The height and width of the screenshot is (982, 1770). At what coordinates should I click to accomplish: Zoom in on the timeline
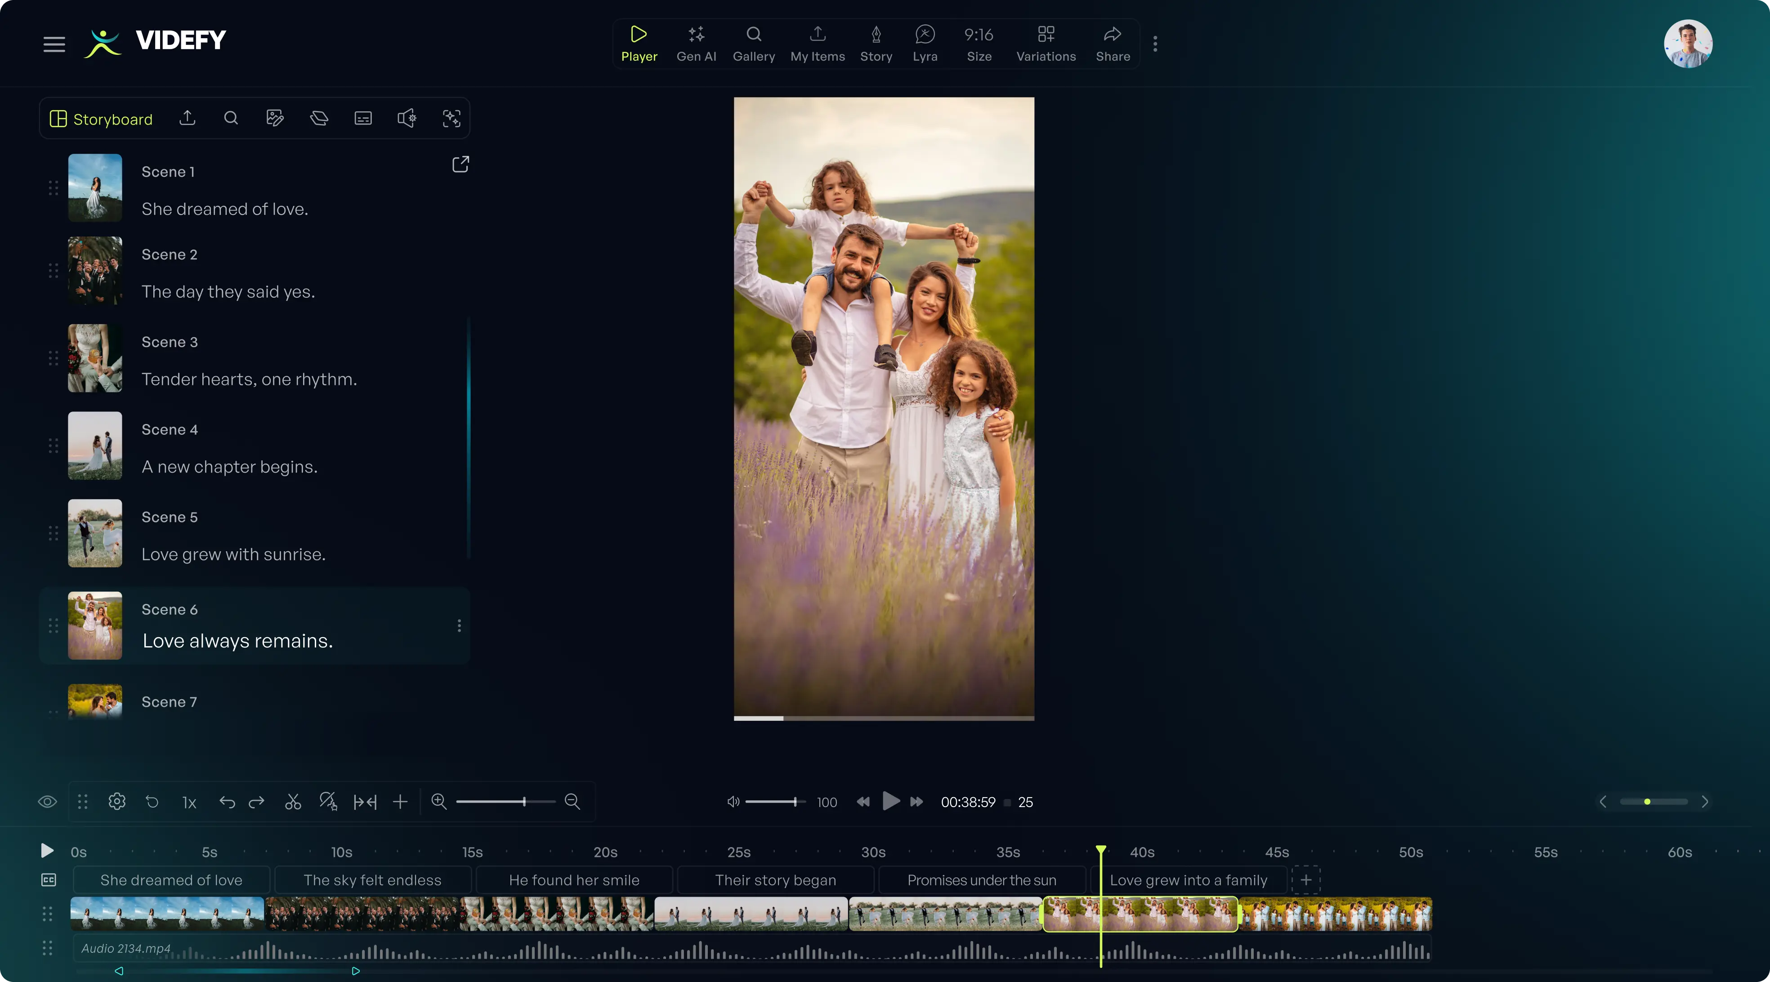[438, 801]
